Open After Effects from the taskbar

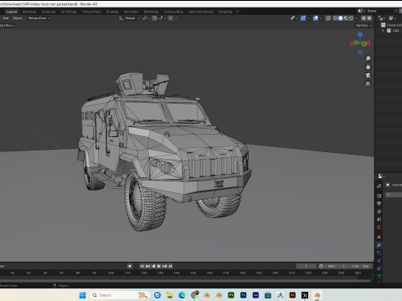tap(255, 295)
